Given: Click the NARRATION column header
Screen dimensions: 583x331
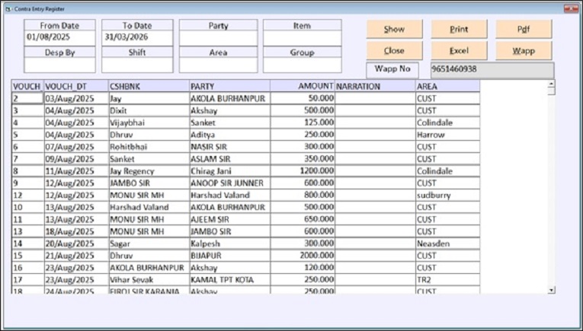Looking at the screenshot, I should (375, 86).
